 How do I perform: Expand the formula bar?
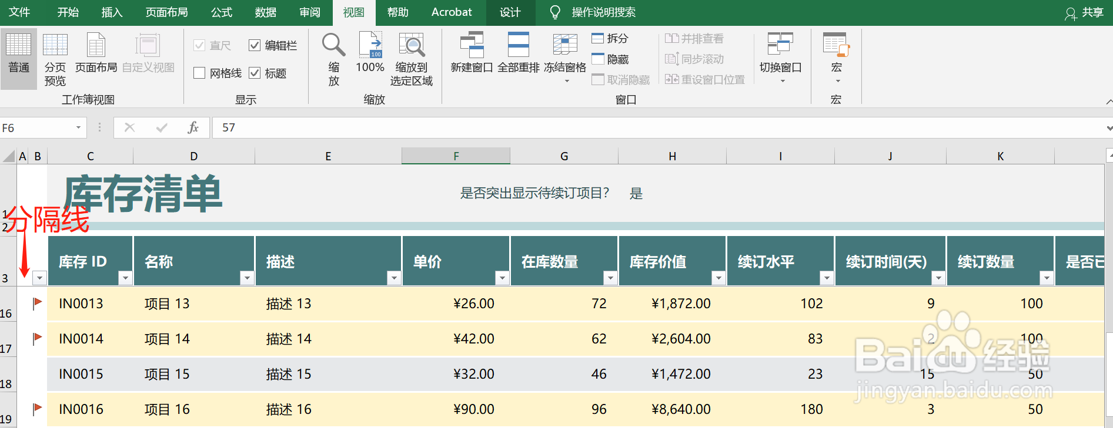click(x=1109, y=128)
